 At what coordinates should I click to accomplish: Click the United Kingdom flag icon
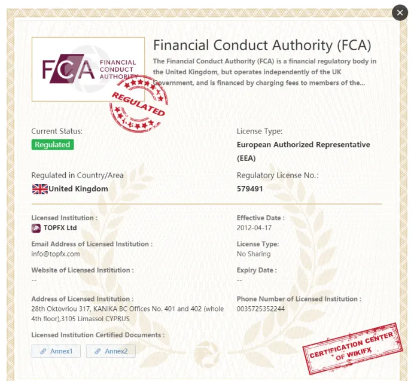point(40,189)
